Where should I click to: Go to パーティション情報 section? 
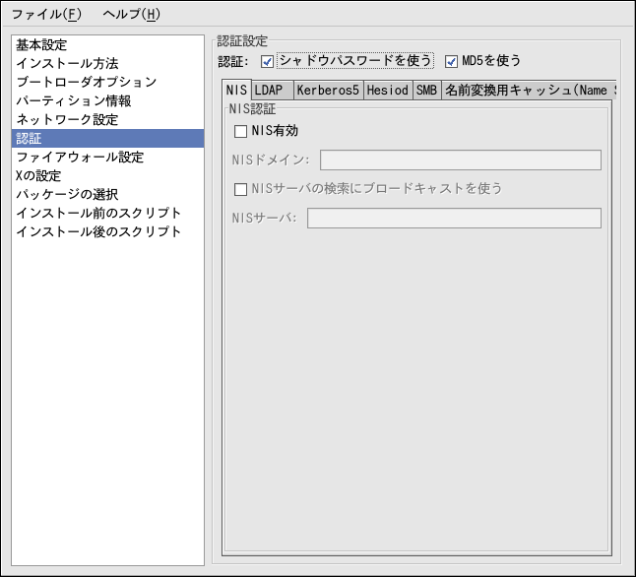[x=74, y=101]
